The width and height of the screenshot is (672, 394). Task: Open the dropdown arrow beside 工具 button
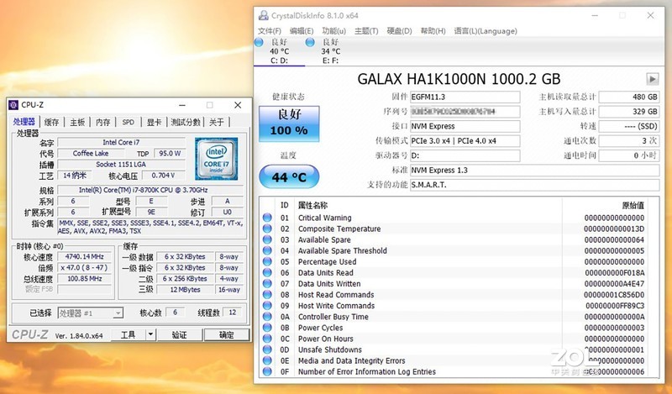(x=150, y=334)
